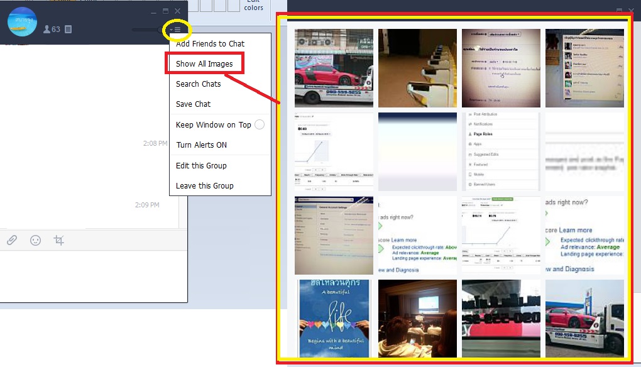641x367 pixels.
Task: Toggle the Keep Window on Top circle
Action: tap(260, 124)
